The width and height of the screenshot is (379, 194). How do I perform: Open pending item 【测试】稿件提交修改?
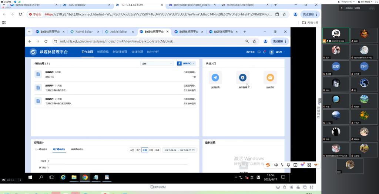coord(115,88)
